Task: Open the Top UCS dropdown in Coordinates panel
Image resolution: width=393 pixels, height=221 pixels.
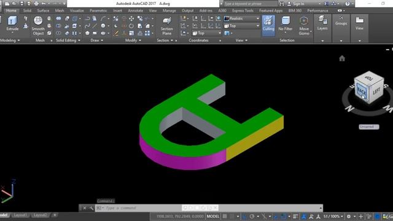Action: pyautogui.click(x=207, y=33)
